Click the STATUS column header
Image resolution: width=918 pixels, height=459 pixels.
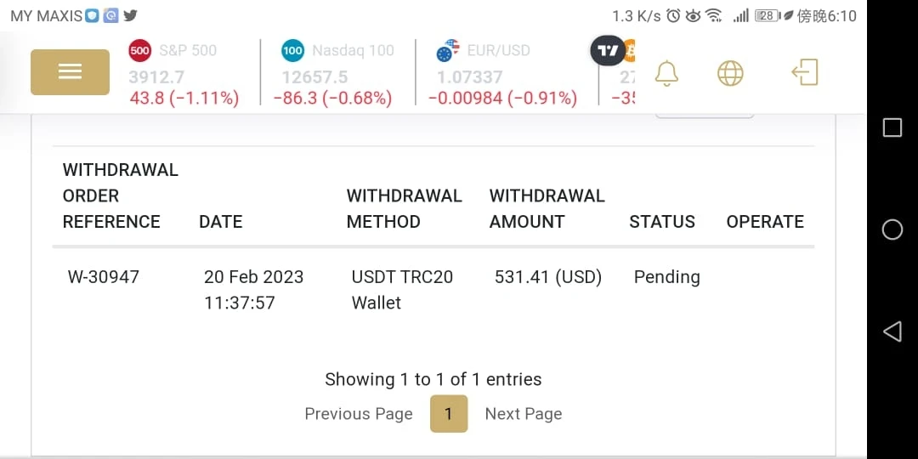point(662,222)
